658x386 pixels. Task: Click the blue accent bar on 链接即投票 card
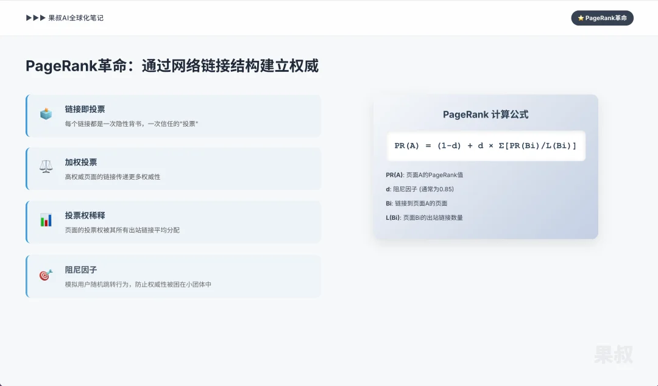pos(27,116)
